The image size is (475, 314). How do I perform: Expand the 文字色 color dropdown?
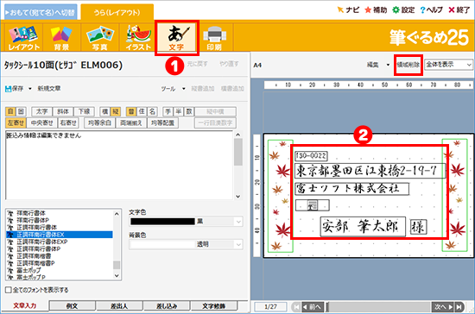click(238, 222)
